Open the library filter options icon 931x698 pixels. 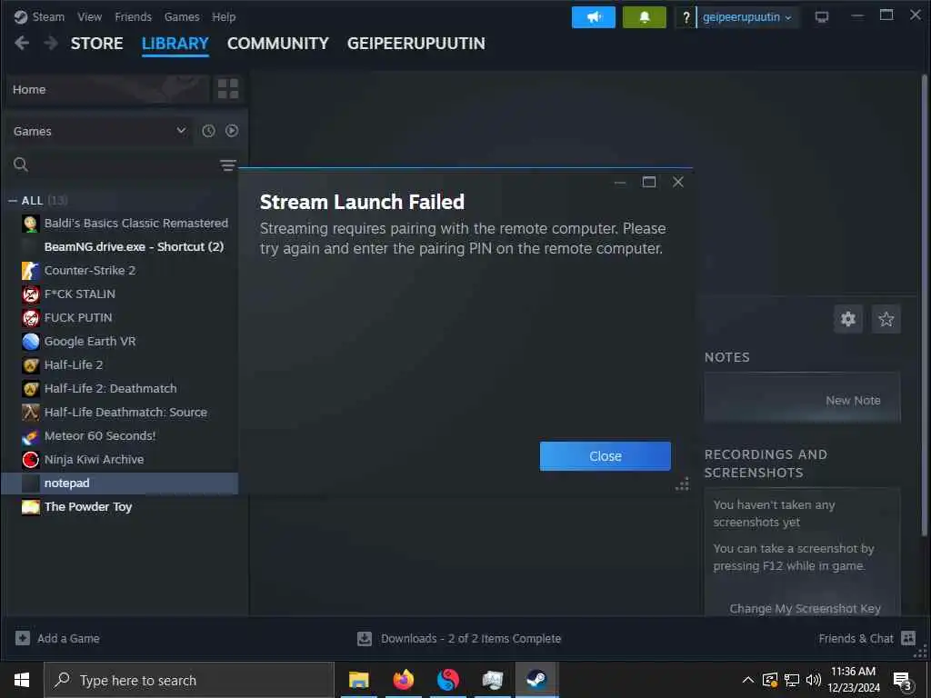click(227, 165)
